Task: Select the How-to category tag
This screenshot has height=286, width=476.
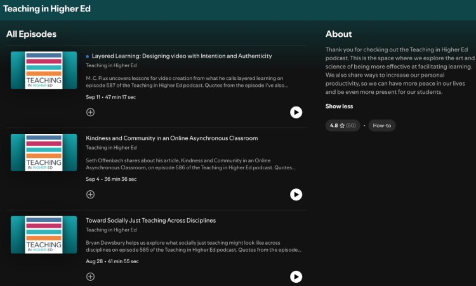Action: click(x=381, y=126)
